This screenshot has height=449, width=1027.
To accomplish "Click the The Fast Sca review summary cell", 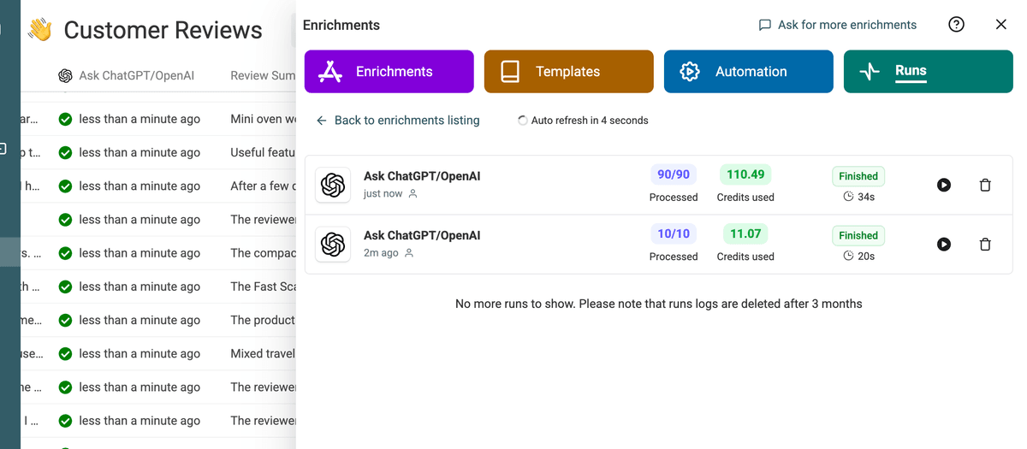I will (x=263, y=287).
